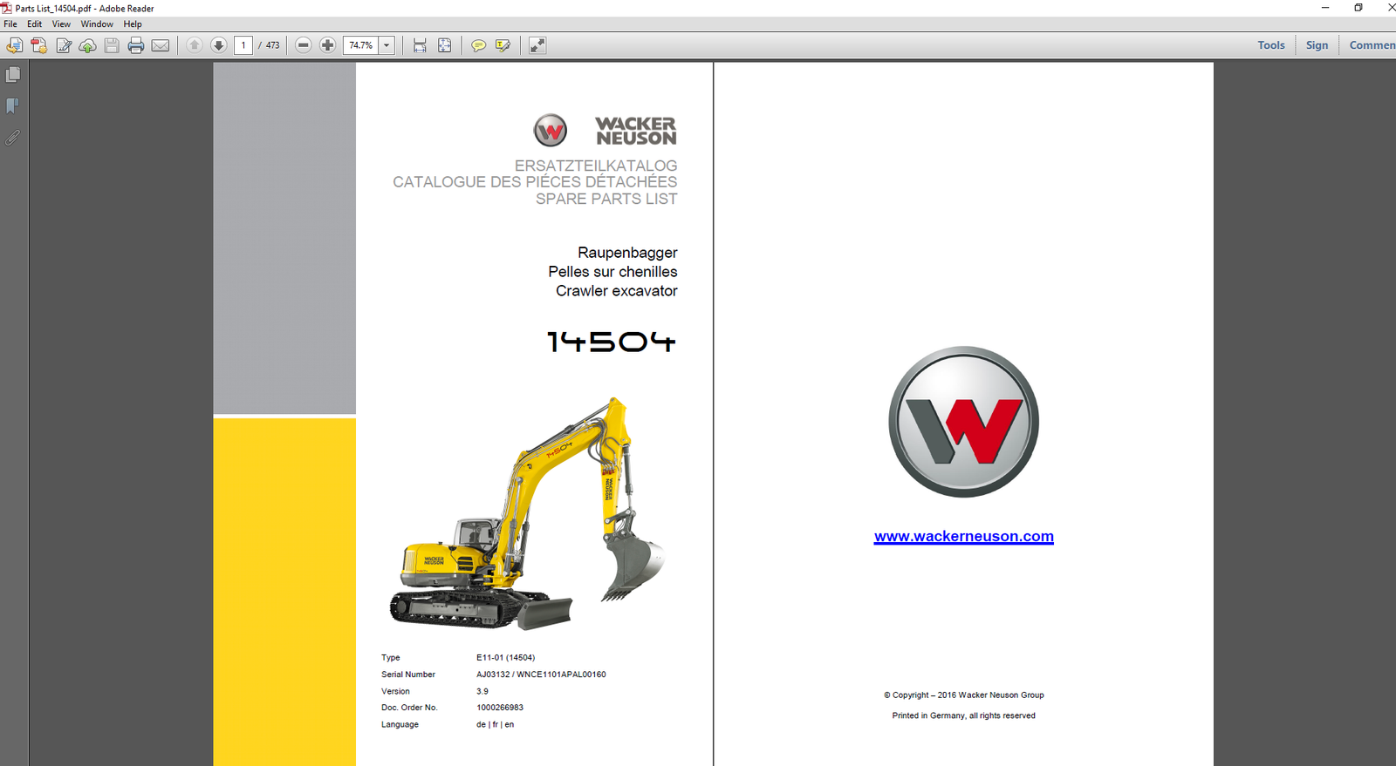The image size is (1396, 766).
Task: Go to the next page arrow
Action: pyautogui.click(x=219, y=45)
